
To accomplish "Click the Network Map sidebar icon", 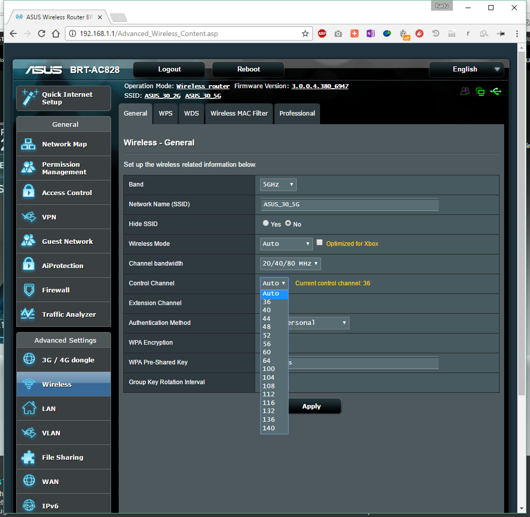I will click(28, 144).
